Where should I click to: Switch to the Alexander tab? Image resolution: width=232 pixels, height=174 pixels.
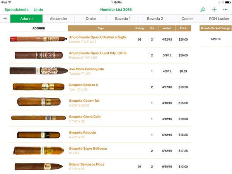click(x=58, y=19)
